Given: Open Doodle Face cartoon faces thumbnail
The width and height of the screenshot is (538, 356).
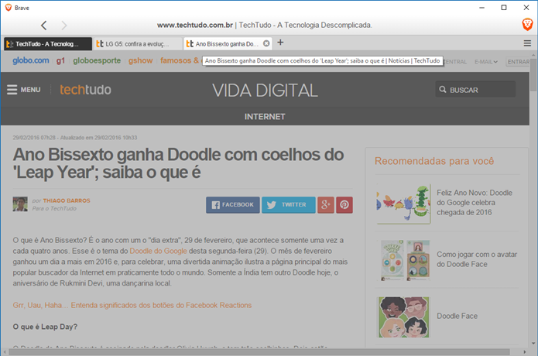Looking at the screenshot, I should click(403, 317).
